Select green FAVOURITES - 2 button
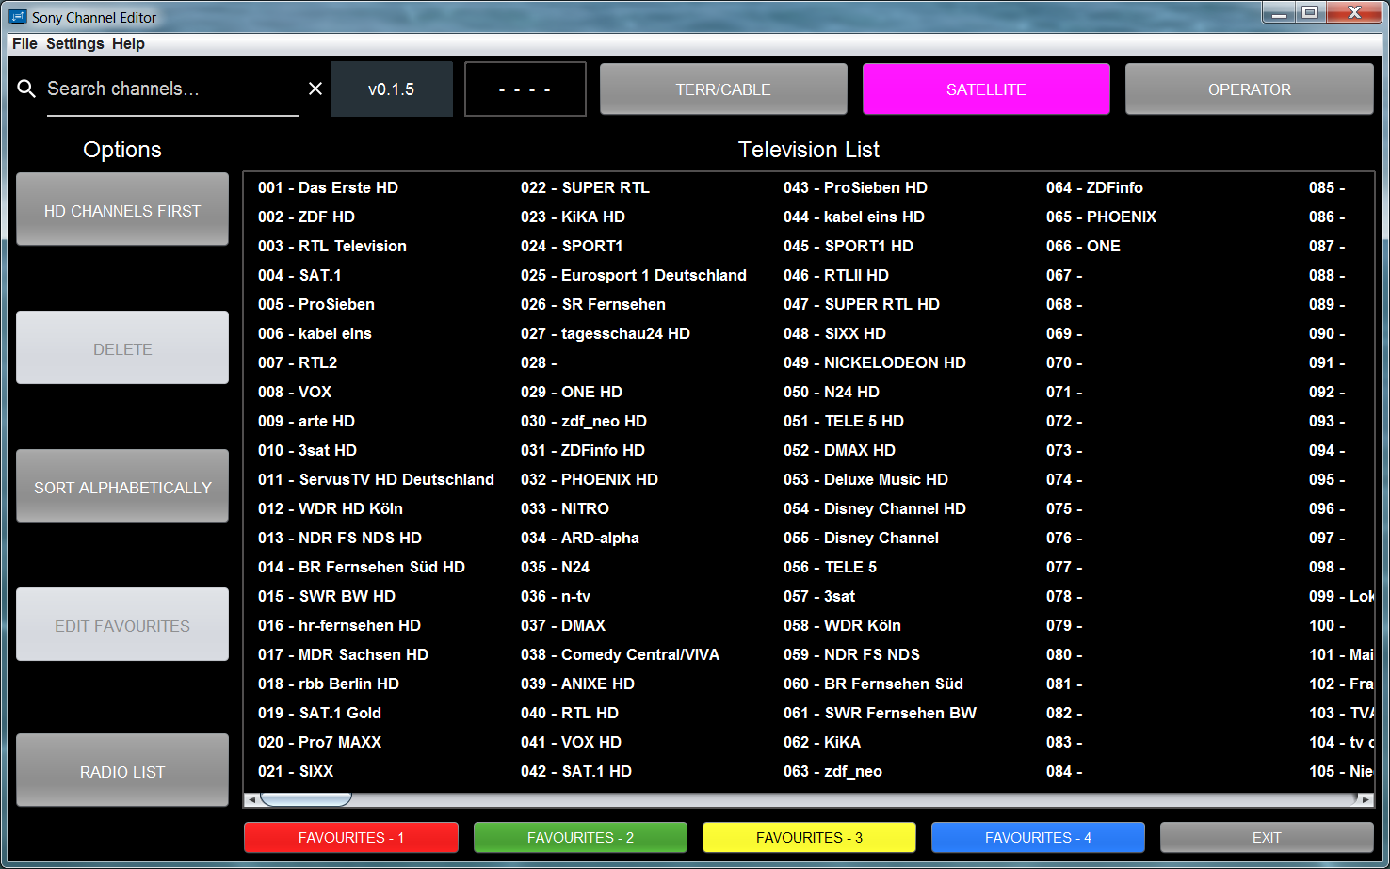The height and width of the screenshot is (869, 1390). 580,837
